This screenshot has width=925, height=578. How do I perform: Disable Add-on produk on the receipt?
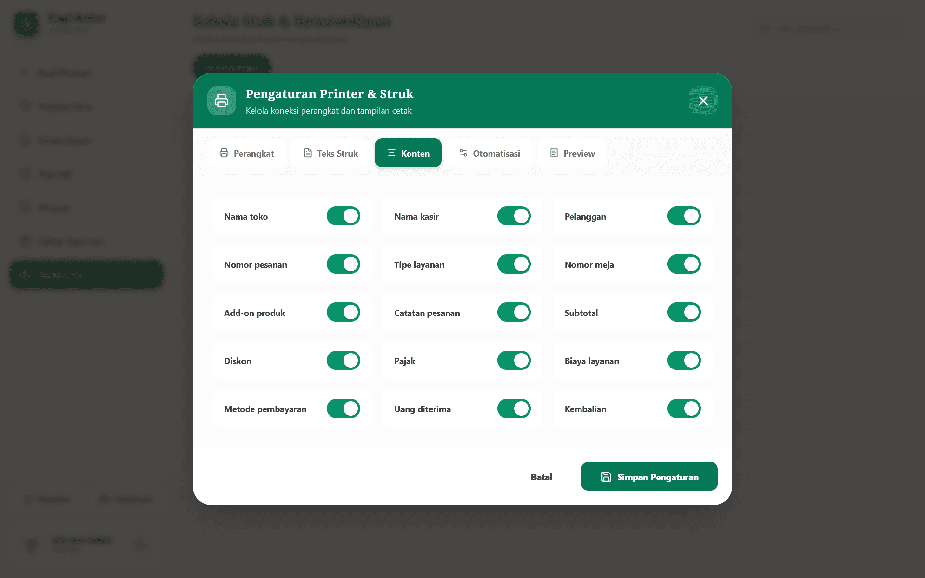(x=344, y=313)
